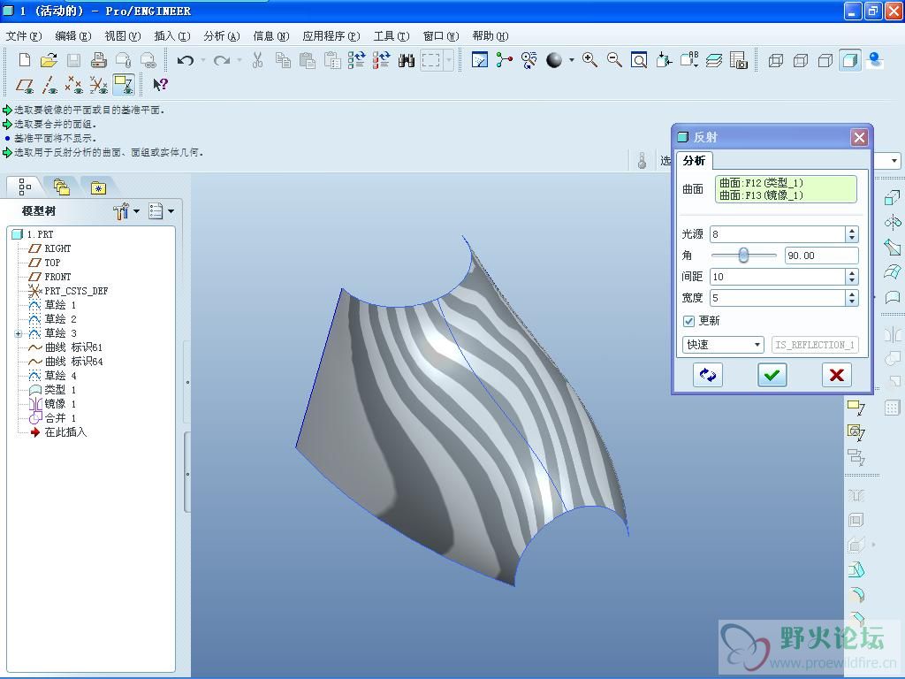Click the redo arrow icon
Screen dimensions: 905x679
(222, 60)
